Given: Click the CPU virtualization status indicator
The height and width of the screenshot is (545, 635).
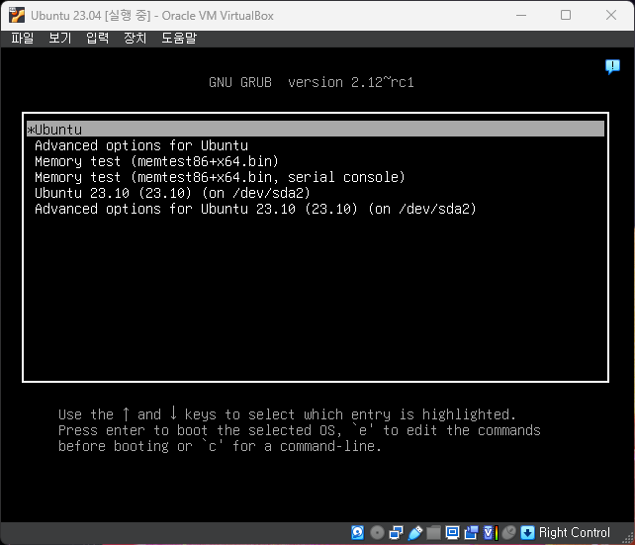Looking at the screenshot, I should (x=491, y=532).
